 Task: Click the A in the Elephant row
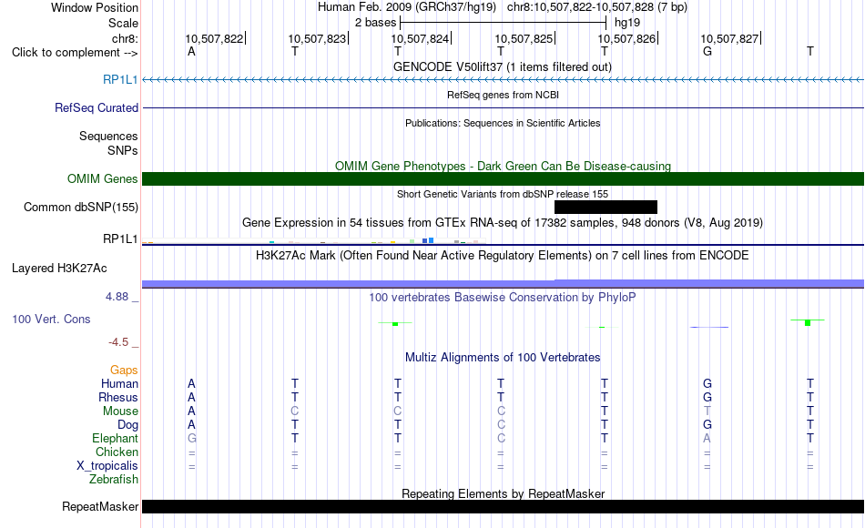(707, 439)
